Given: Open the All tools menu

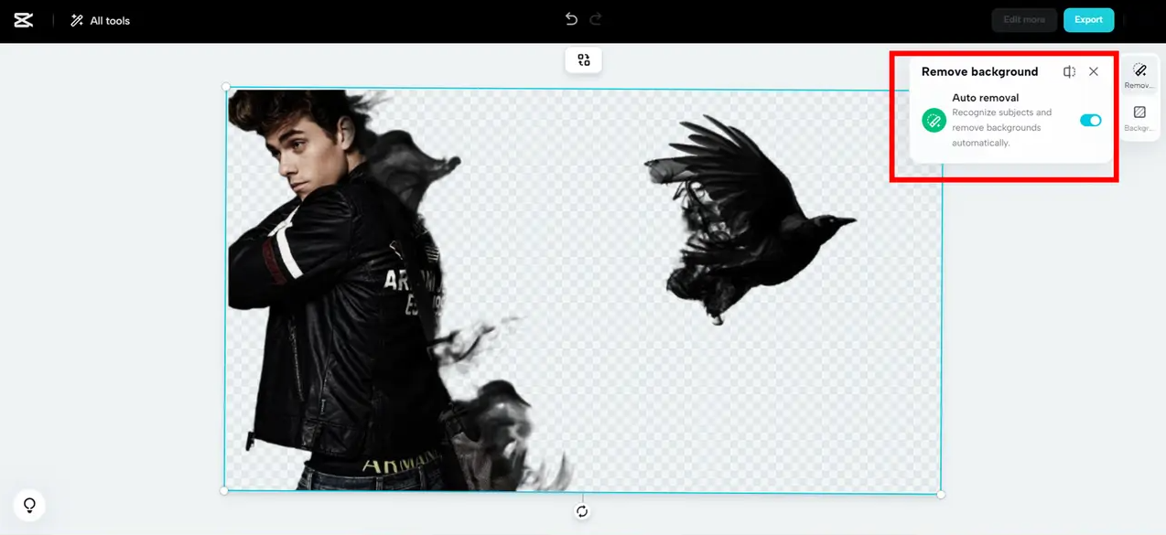Looking at the screenshot, I should (x=101, y=20).
